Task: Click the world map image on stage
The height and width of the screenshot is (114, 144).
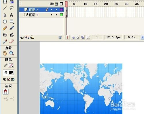Action: click(81, 89)
